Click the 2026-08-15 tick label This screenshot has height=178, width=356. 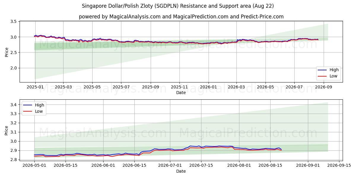pos(270,166)
